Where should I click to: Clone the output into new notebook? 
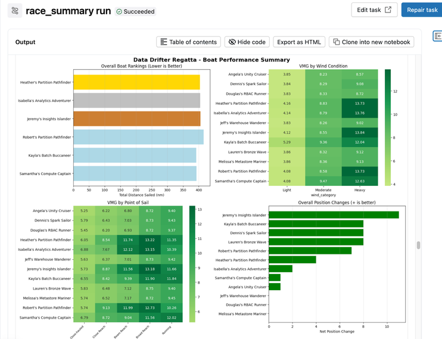(x=372, y=42)
